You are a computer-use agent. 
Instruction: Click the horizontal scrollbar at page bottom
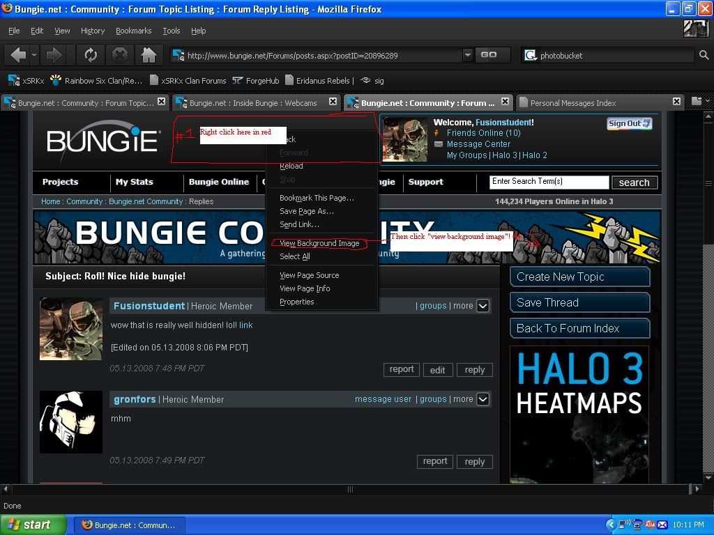point(350,489)
